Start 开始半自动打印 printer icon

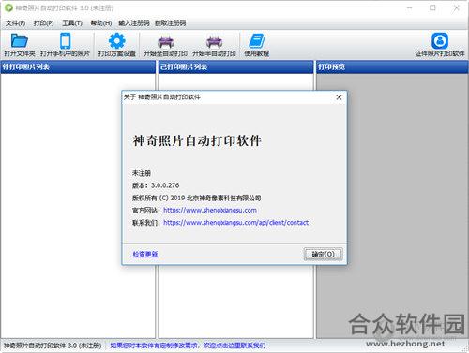(214, 41)
